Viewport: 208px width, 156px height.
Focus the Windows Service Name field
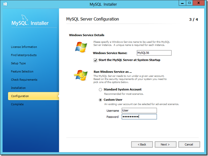pyautogui.click(x=154, y=53)
